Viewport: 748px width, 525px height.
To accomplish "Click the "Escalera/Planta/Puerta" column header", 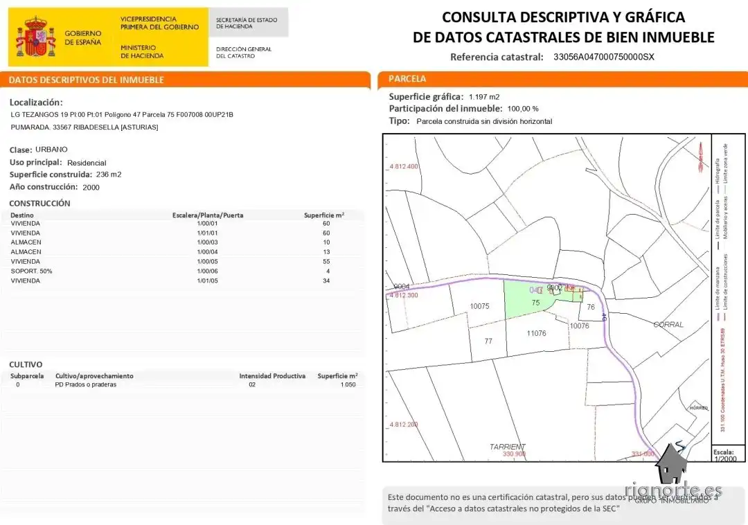I will click(208, 215).
